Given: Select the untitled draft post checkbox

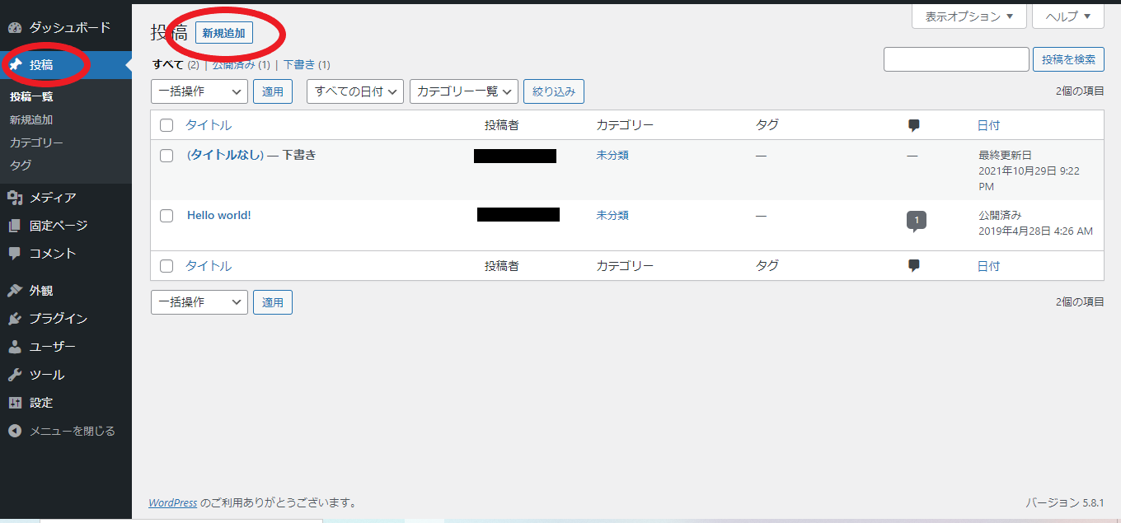Looking at the screenshot, I should 167,156.
